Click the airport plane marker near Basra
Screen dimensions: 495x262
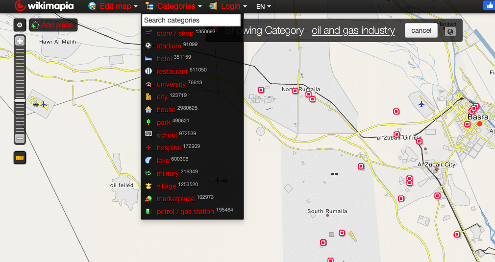[x=421, y=104]
